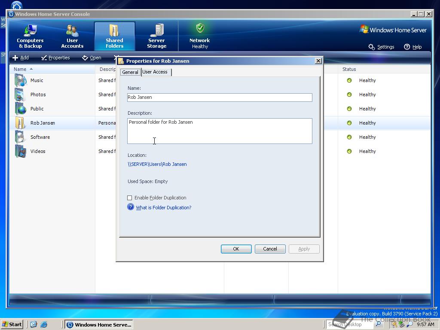Enable Folder Duplication checkbox
The height and width of the screenshot is (330, 440).
coord(130,198)
